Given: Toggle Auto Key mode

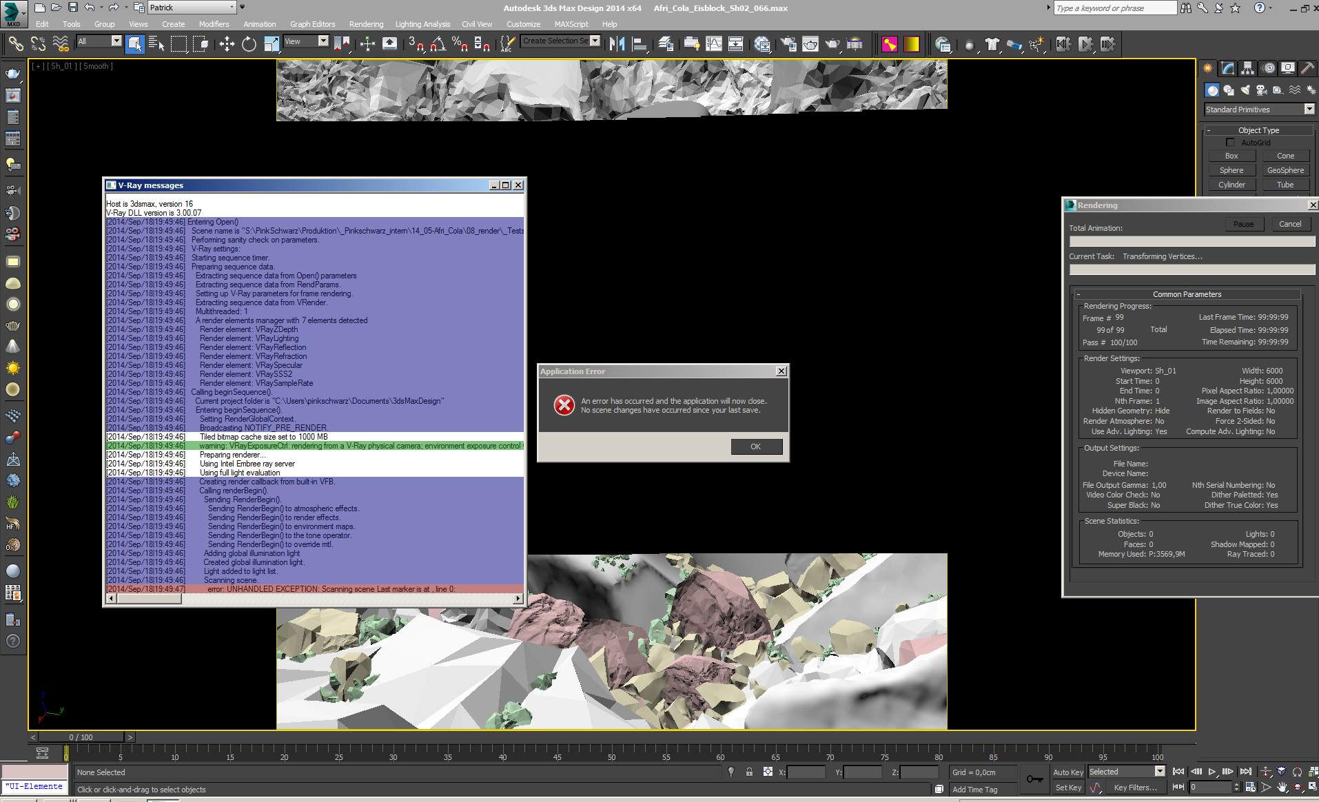Looking at the screenshot, I should click(1067, 772).
